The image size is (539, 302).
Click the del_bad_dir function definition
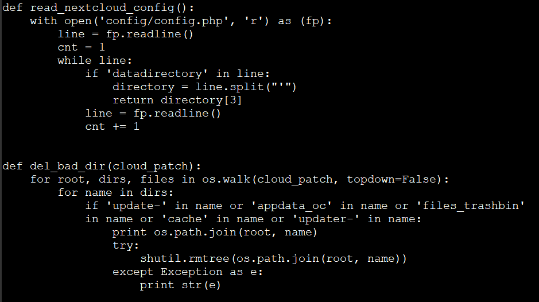click(x=102, y=166)
